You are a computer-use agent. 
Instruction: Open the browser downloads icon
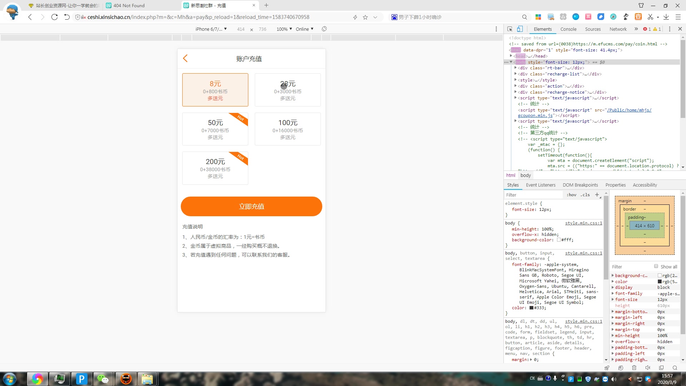click(x=666, y=17)
